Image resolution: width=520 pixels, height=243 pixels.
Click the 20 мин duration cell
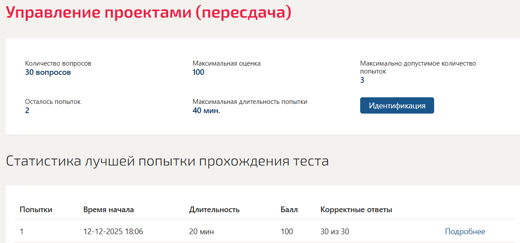tap(201, 232)
